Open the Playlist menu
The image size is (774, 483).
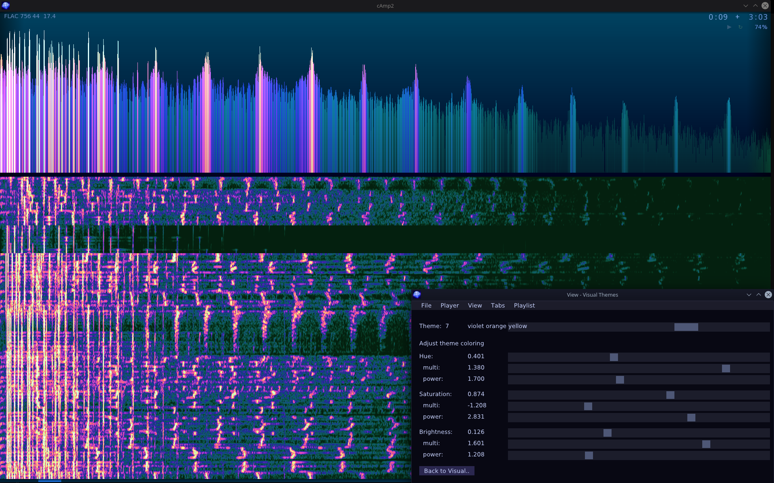524,305
